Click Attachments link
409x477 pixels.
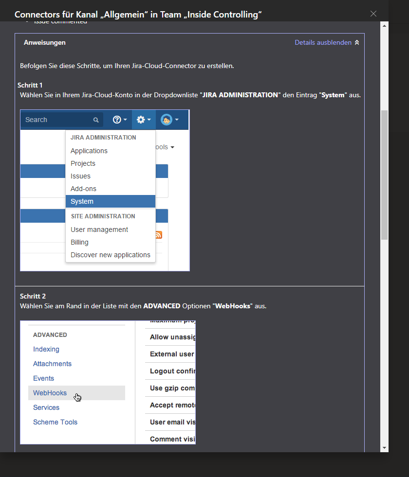pos(52,364)
